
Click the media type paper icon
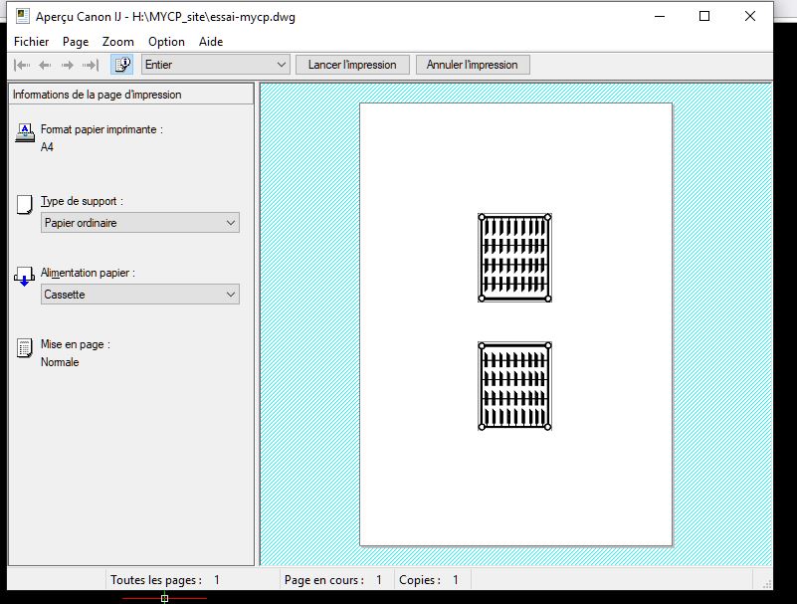coord(25,204)
